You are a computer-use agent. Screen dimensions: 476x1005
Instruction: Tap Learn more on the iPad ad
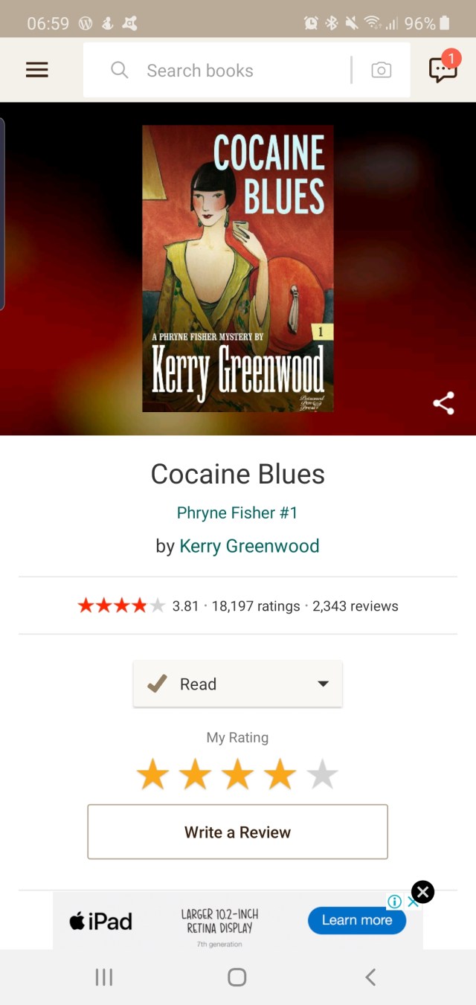[x=357, y=920]
